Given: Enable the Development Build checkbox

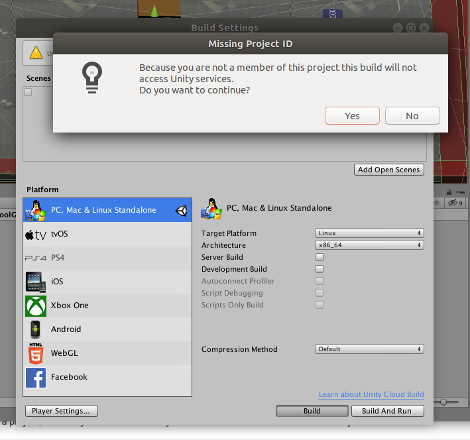Looking at the screenshot, I should coord(320,269).
